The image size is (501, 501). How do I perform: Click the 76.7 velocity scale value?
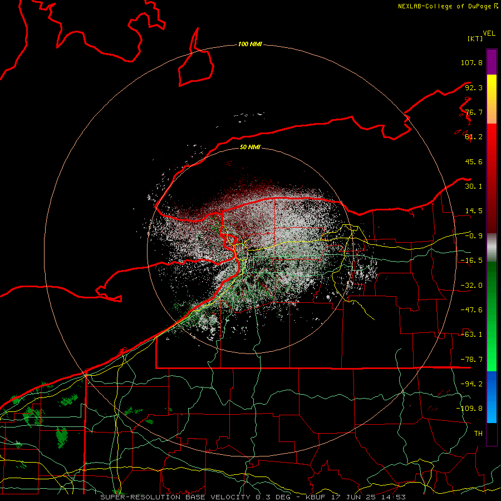pos(474,112)
